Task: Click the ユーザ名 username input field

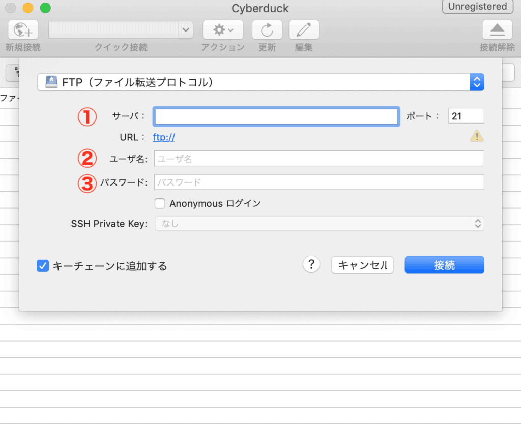Action: [319, 159]
